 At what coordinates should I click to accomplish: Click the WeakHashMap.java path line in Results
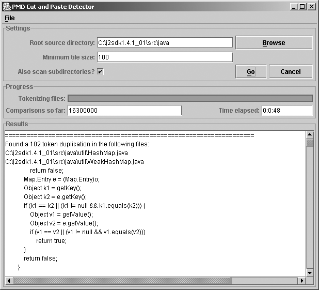[x=74, y=162]
